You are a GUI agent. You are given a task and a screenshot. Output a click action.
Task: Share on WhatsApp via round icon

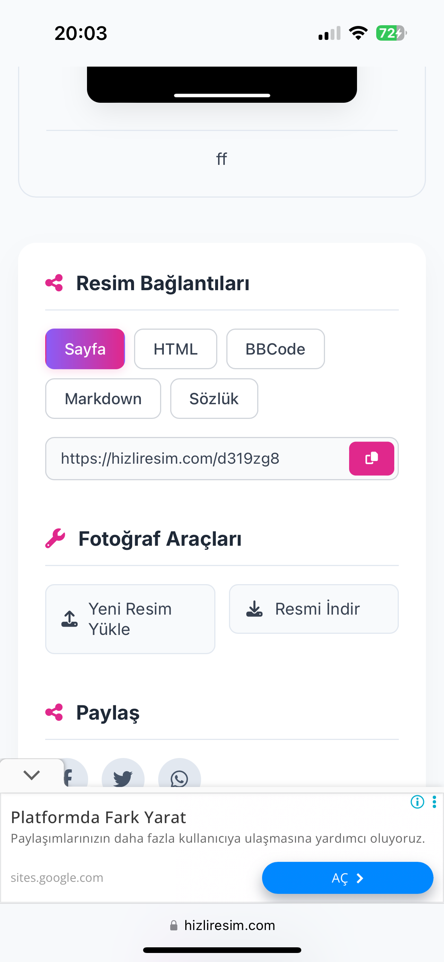coord(179,773)
